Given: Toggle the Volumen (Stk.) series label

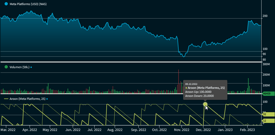Looking at the screenshot, I should click(x=19, y=67).
